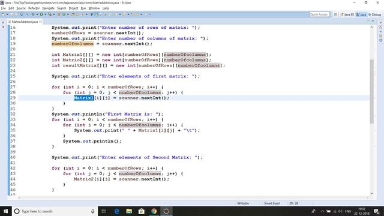Expand the New Java Class dropdown arrow
Screen dimensions: 384x216
68,14
